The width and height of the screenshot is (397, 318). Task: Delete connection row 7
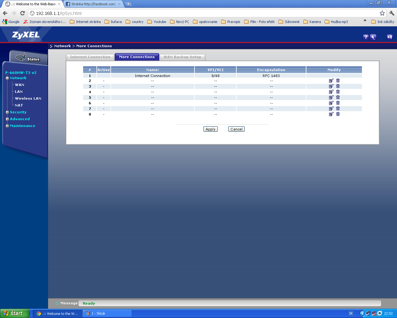coord(338,109)
